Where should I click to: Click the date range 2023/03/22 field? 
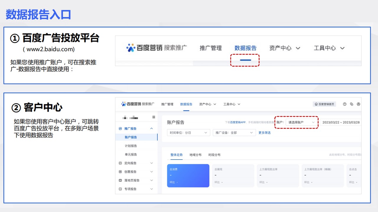340,122
